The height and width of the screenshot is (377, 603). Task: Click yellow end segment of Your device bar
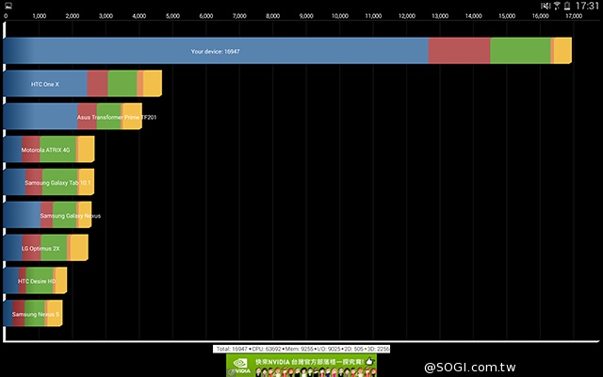pyautogui.click(x=562, y=52)
